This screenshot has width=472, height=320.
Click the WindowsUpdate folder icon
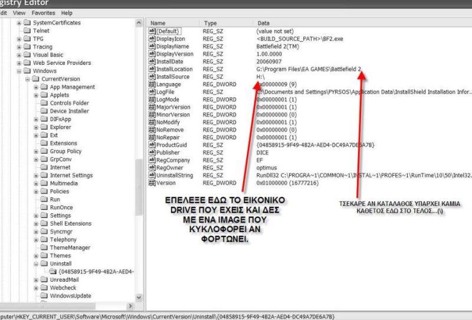pyautogui.click(x=44, y=296)
